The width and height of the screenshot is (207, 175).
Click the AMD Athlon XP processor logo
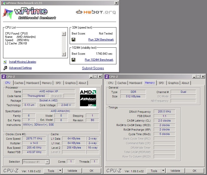(x=88, y=98)
